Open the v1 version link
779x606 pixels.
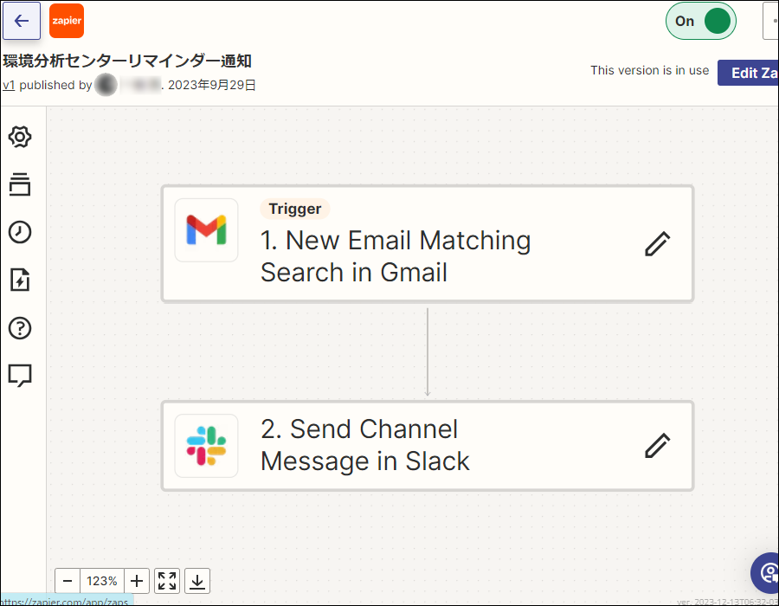pos(9,85)
